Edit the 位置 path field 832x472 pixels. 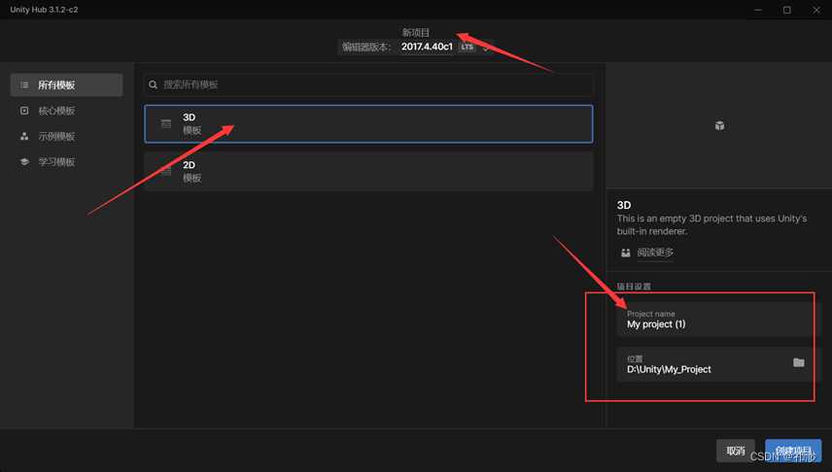click(x=718, y=364)
